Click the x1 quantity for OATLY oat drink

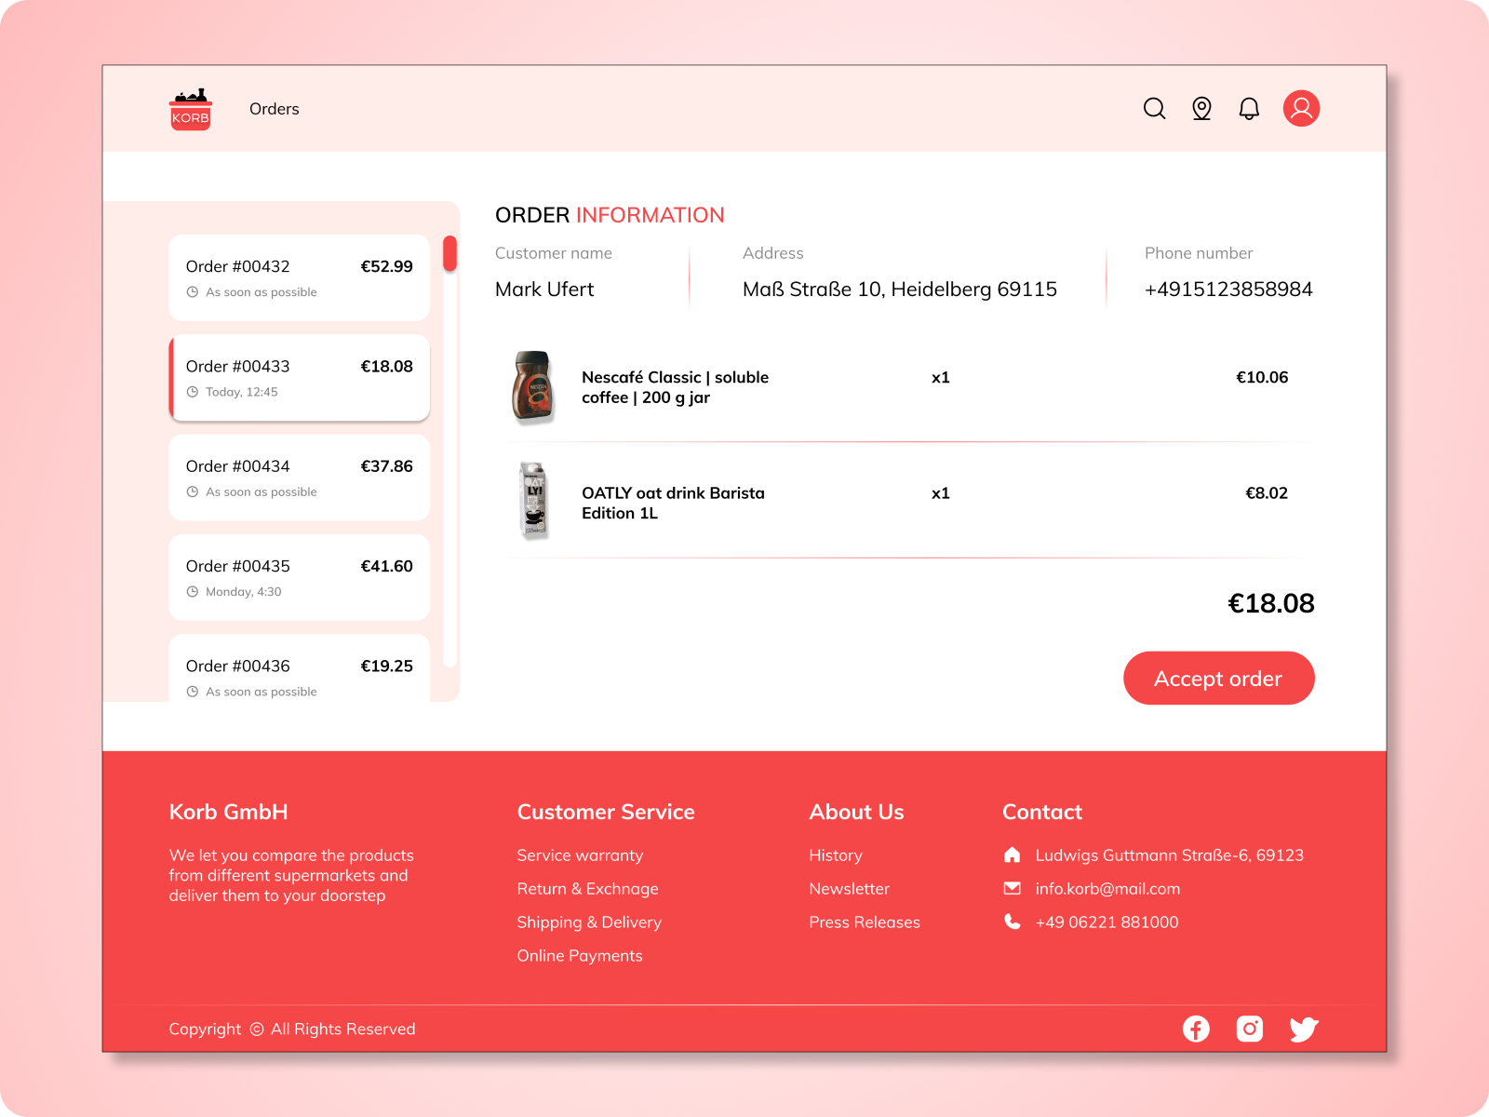tap(941, 493)
